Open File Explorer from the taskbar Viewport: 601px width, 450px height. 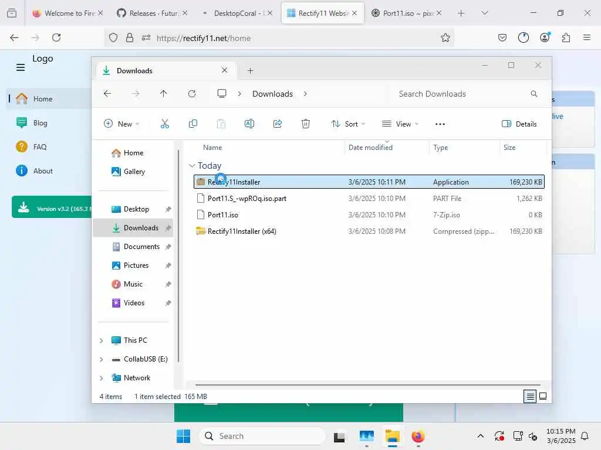tap(393, 436)
